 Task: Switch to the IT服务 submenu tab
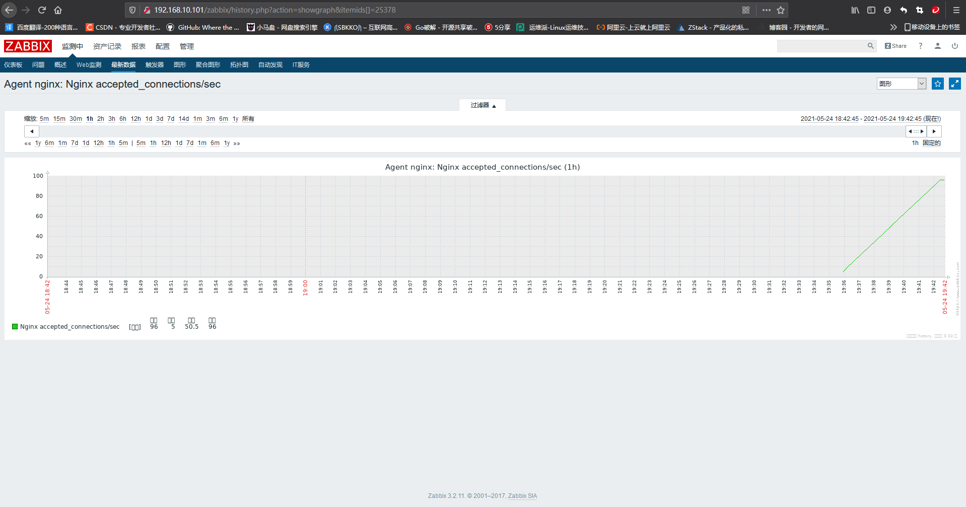point(301,65)
